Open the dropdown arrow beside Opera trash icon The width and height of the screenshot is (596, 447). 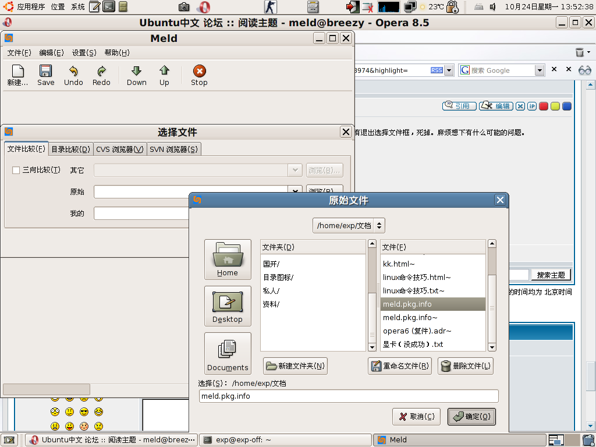589,52
